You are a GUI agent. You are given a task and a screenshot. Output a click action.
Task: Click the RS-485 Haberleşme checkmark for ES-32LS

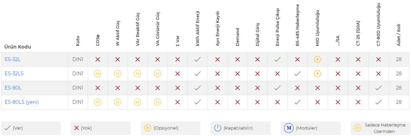[298, 74]
